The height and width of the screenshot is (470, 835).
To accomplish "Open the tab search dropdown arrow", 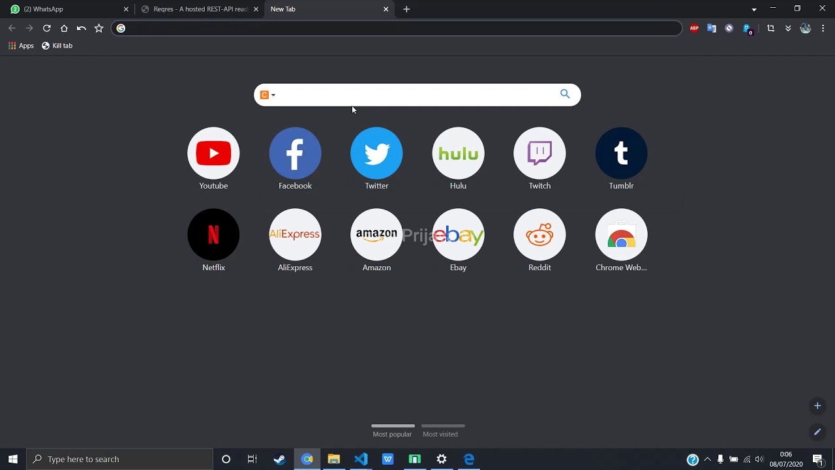I will click(x=754, y=9).
